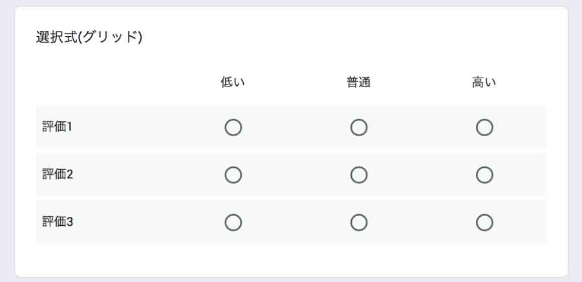Choose 高い in the 評価1 row
Screen dimensions: 582x282
[x=484, y=128]
